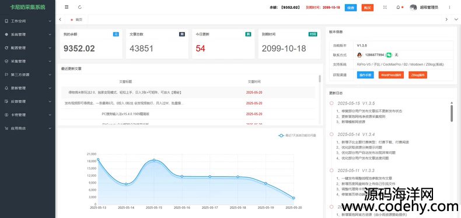Expand the 系统管理 menu chevron
The width and height of the screenshot is (461, 218).
pos(50,34)
